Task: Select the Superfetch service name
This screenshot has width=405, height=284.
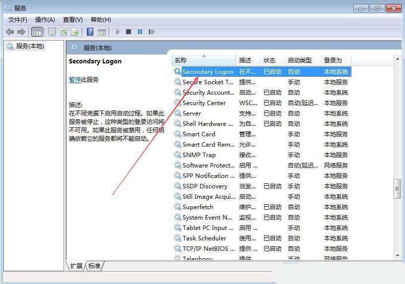Action: click(198, 207)
